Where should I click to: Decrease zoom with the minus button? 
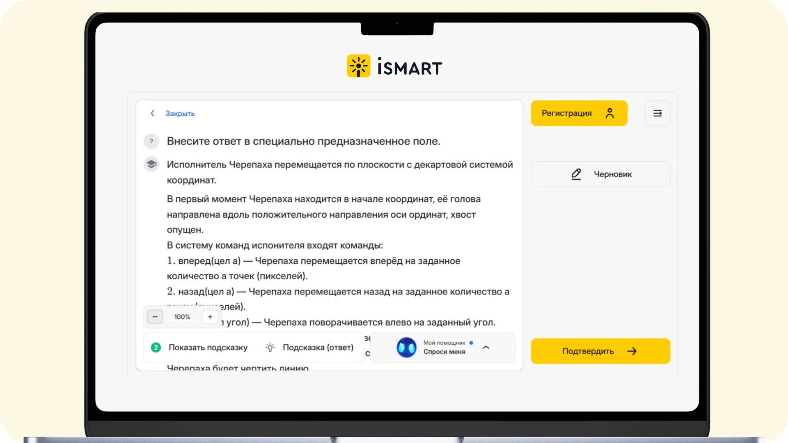pos(155,317)
